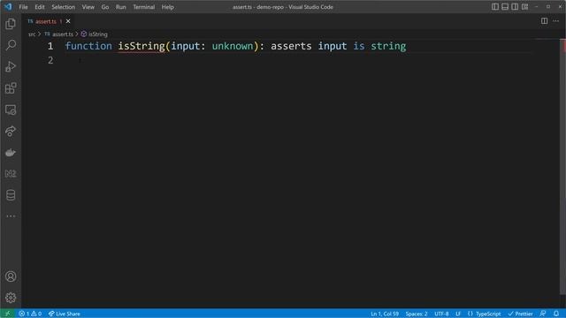Click the word unknown in code

[233, 46]
